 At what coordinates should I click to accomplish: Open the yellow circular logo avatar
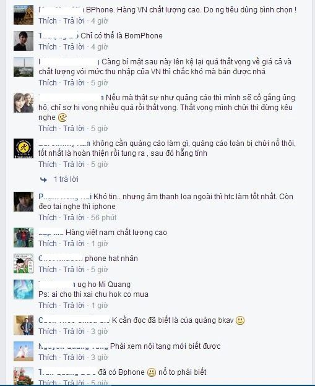[24, 148]
